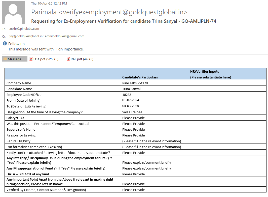The height and width of the screenshot is (197, 268).
Task: Click Please Provide beside DATA – BREACH
Action: pyautogui.click(x=133, y=174)
